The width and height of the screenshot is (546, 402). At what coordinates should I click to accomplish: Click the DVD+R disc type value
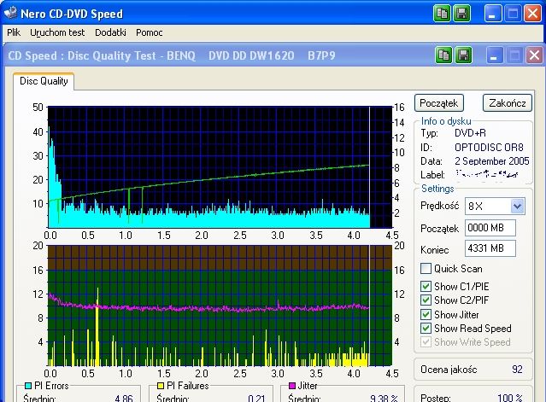point(470,133)
